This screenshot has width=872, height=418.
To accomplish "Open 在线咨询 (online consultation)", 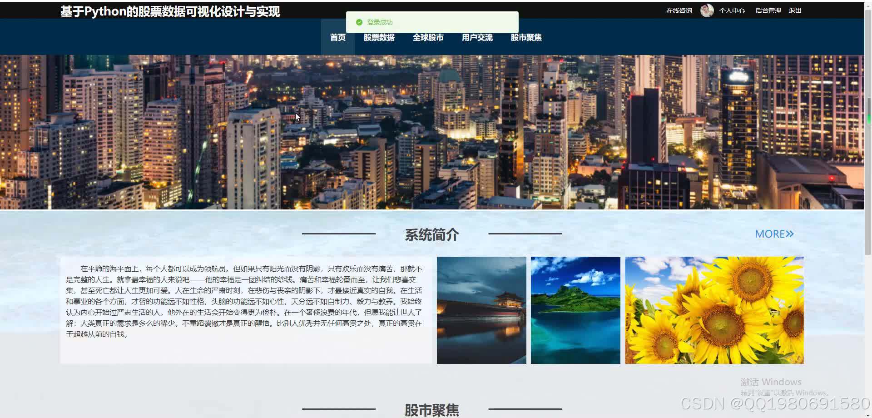I will pos(679,10).
